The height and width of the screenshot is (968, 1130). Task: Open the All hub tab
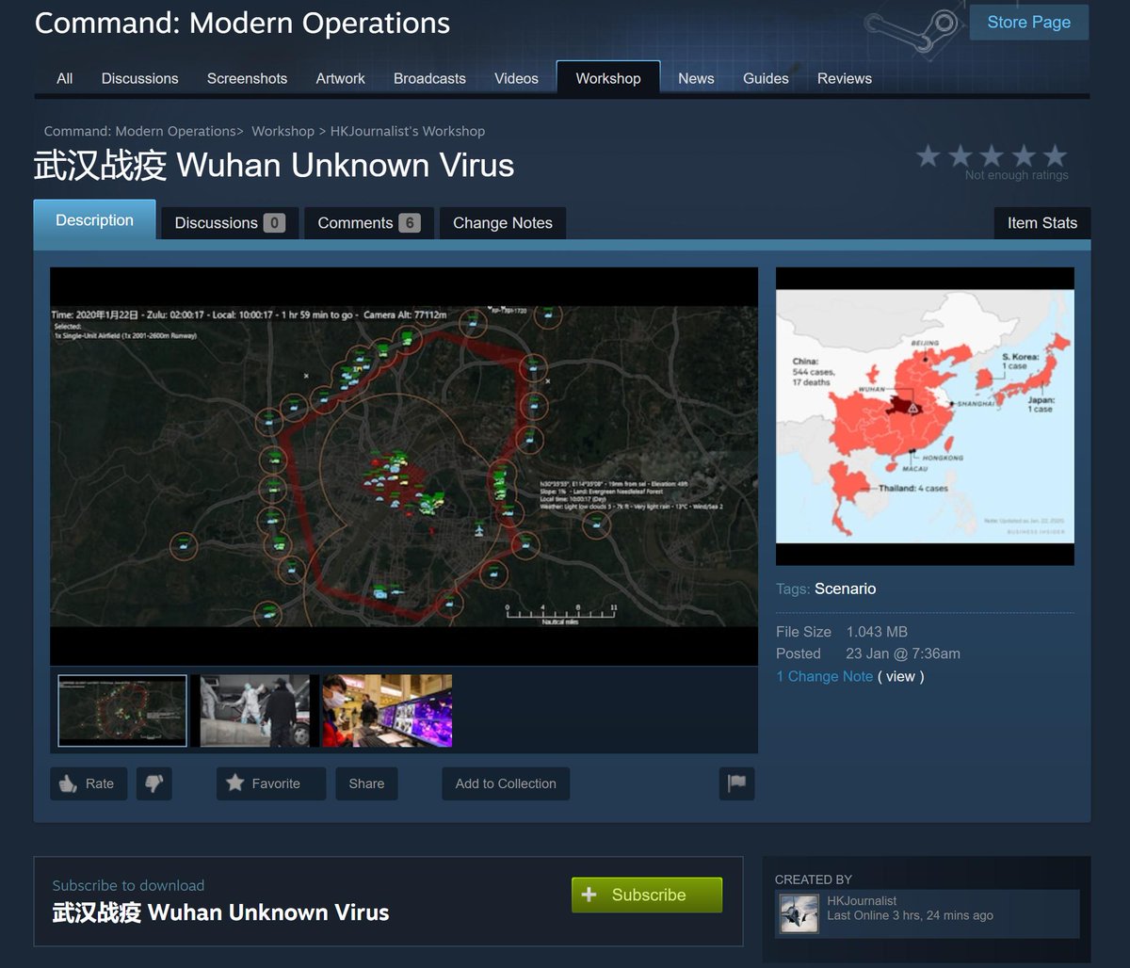65,78
